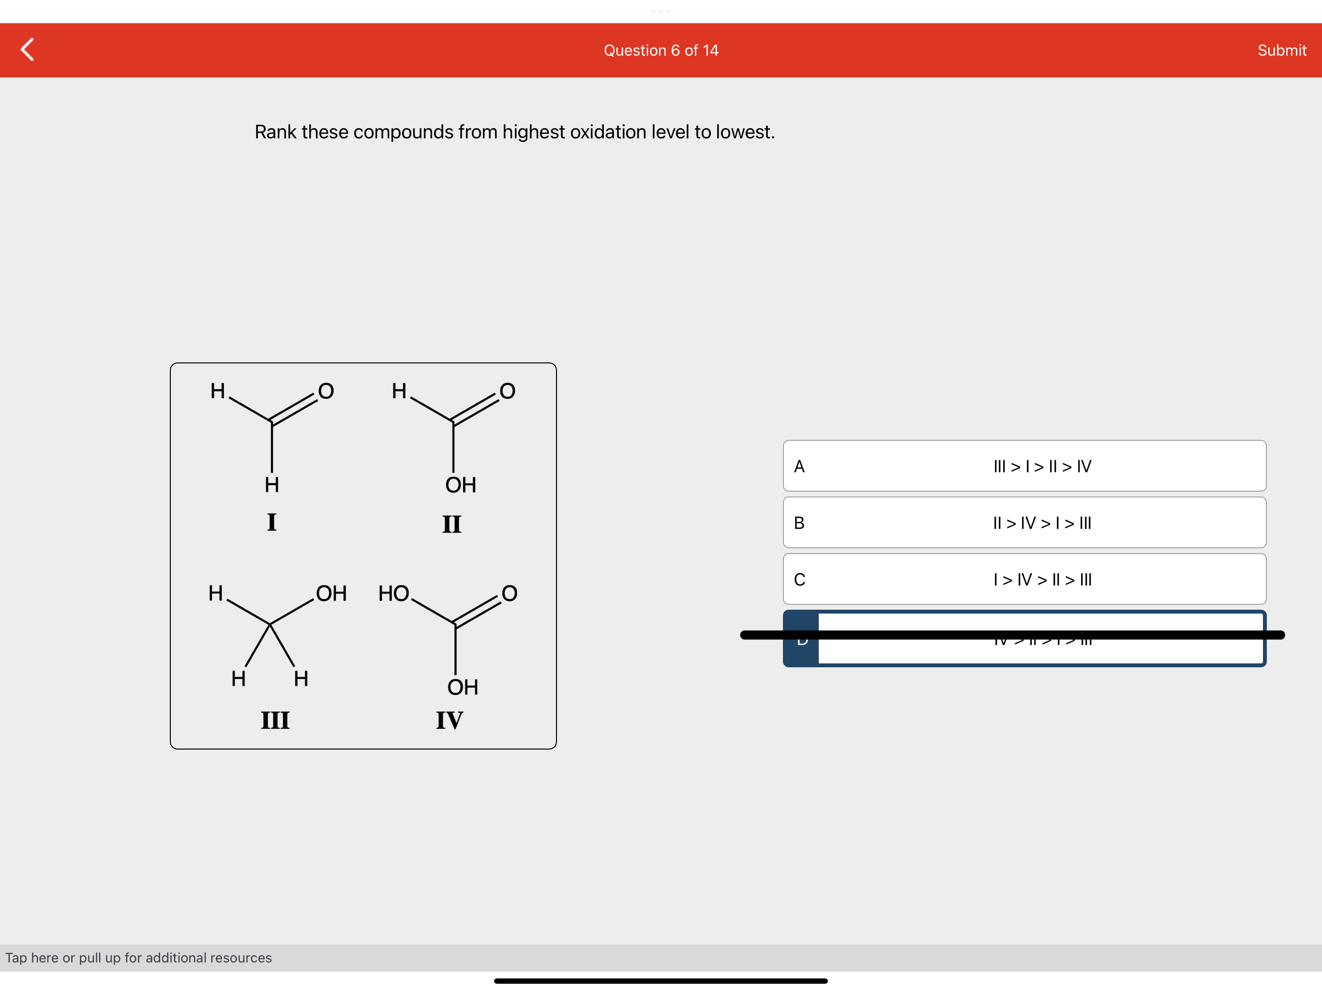Tap the three-dot multitasking indicator
Viewport: 1322px width, 991px height.
click(661, 11)
